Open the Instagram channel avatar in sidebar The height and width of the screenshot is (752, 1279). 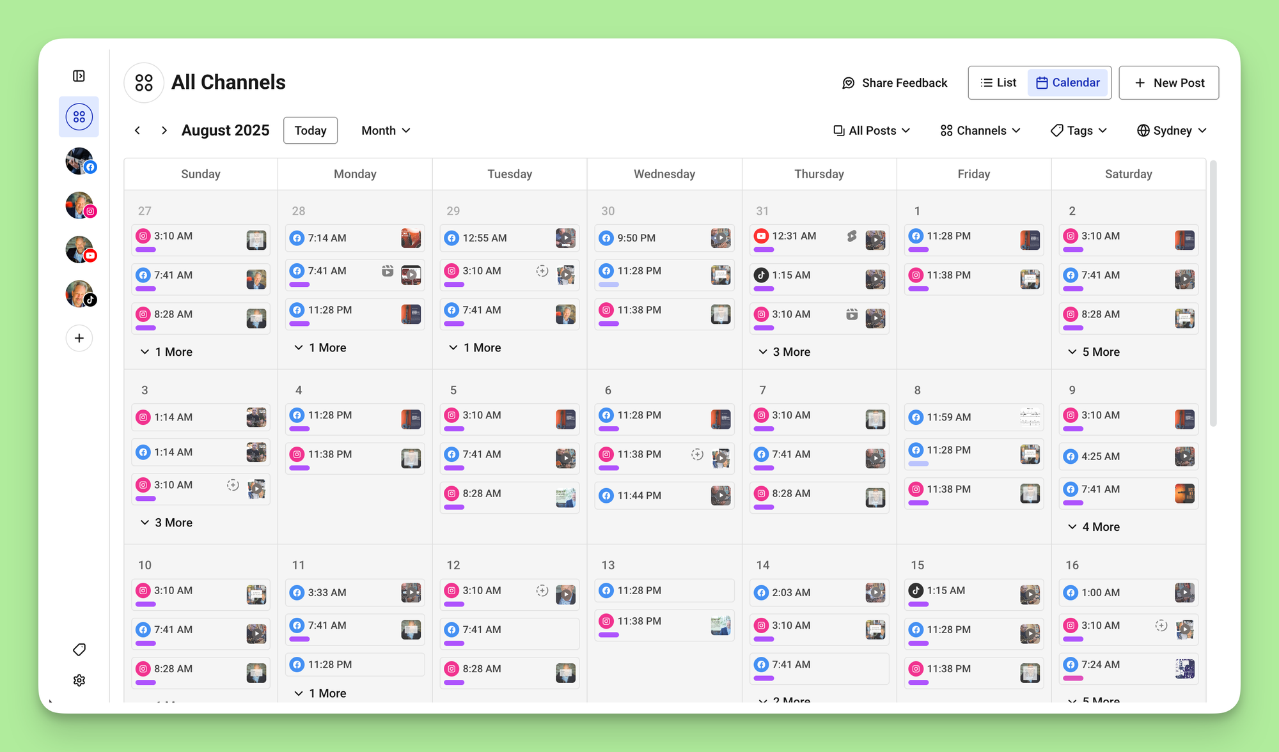click(79, 205)
